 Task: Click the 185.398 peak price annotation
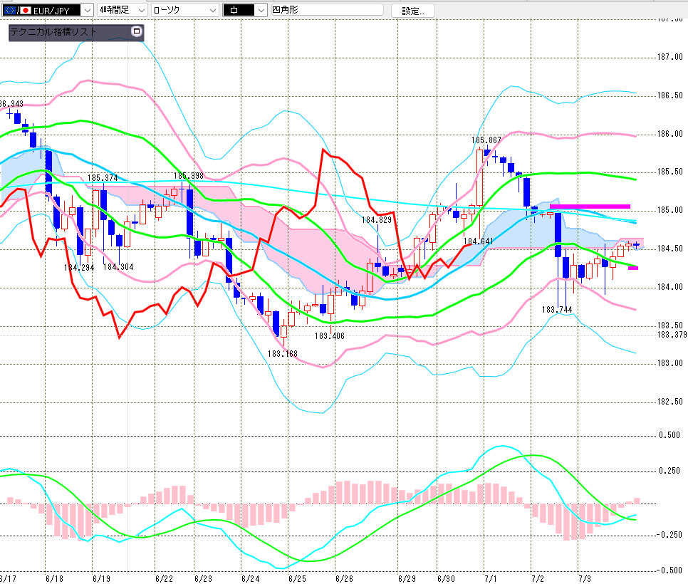point(189,176)
